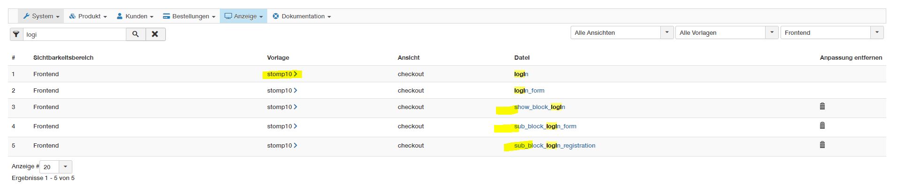This screenshot has height=188, width=898.
Task: Sort by the Datei column header
Action: (522, 58)
